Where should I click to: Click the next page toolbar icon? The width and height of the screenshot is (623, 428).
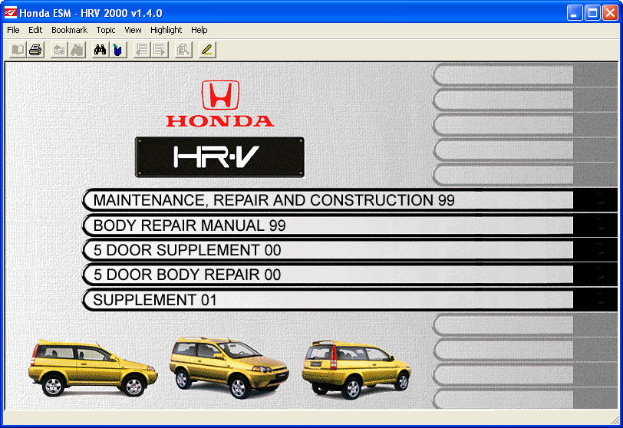160,50
